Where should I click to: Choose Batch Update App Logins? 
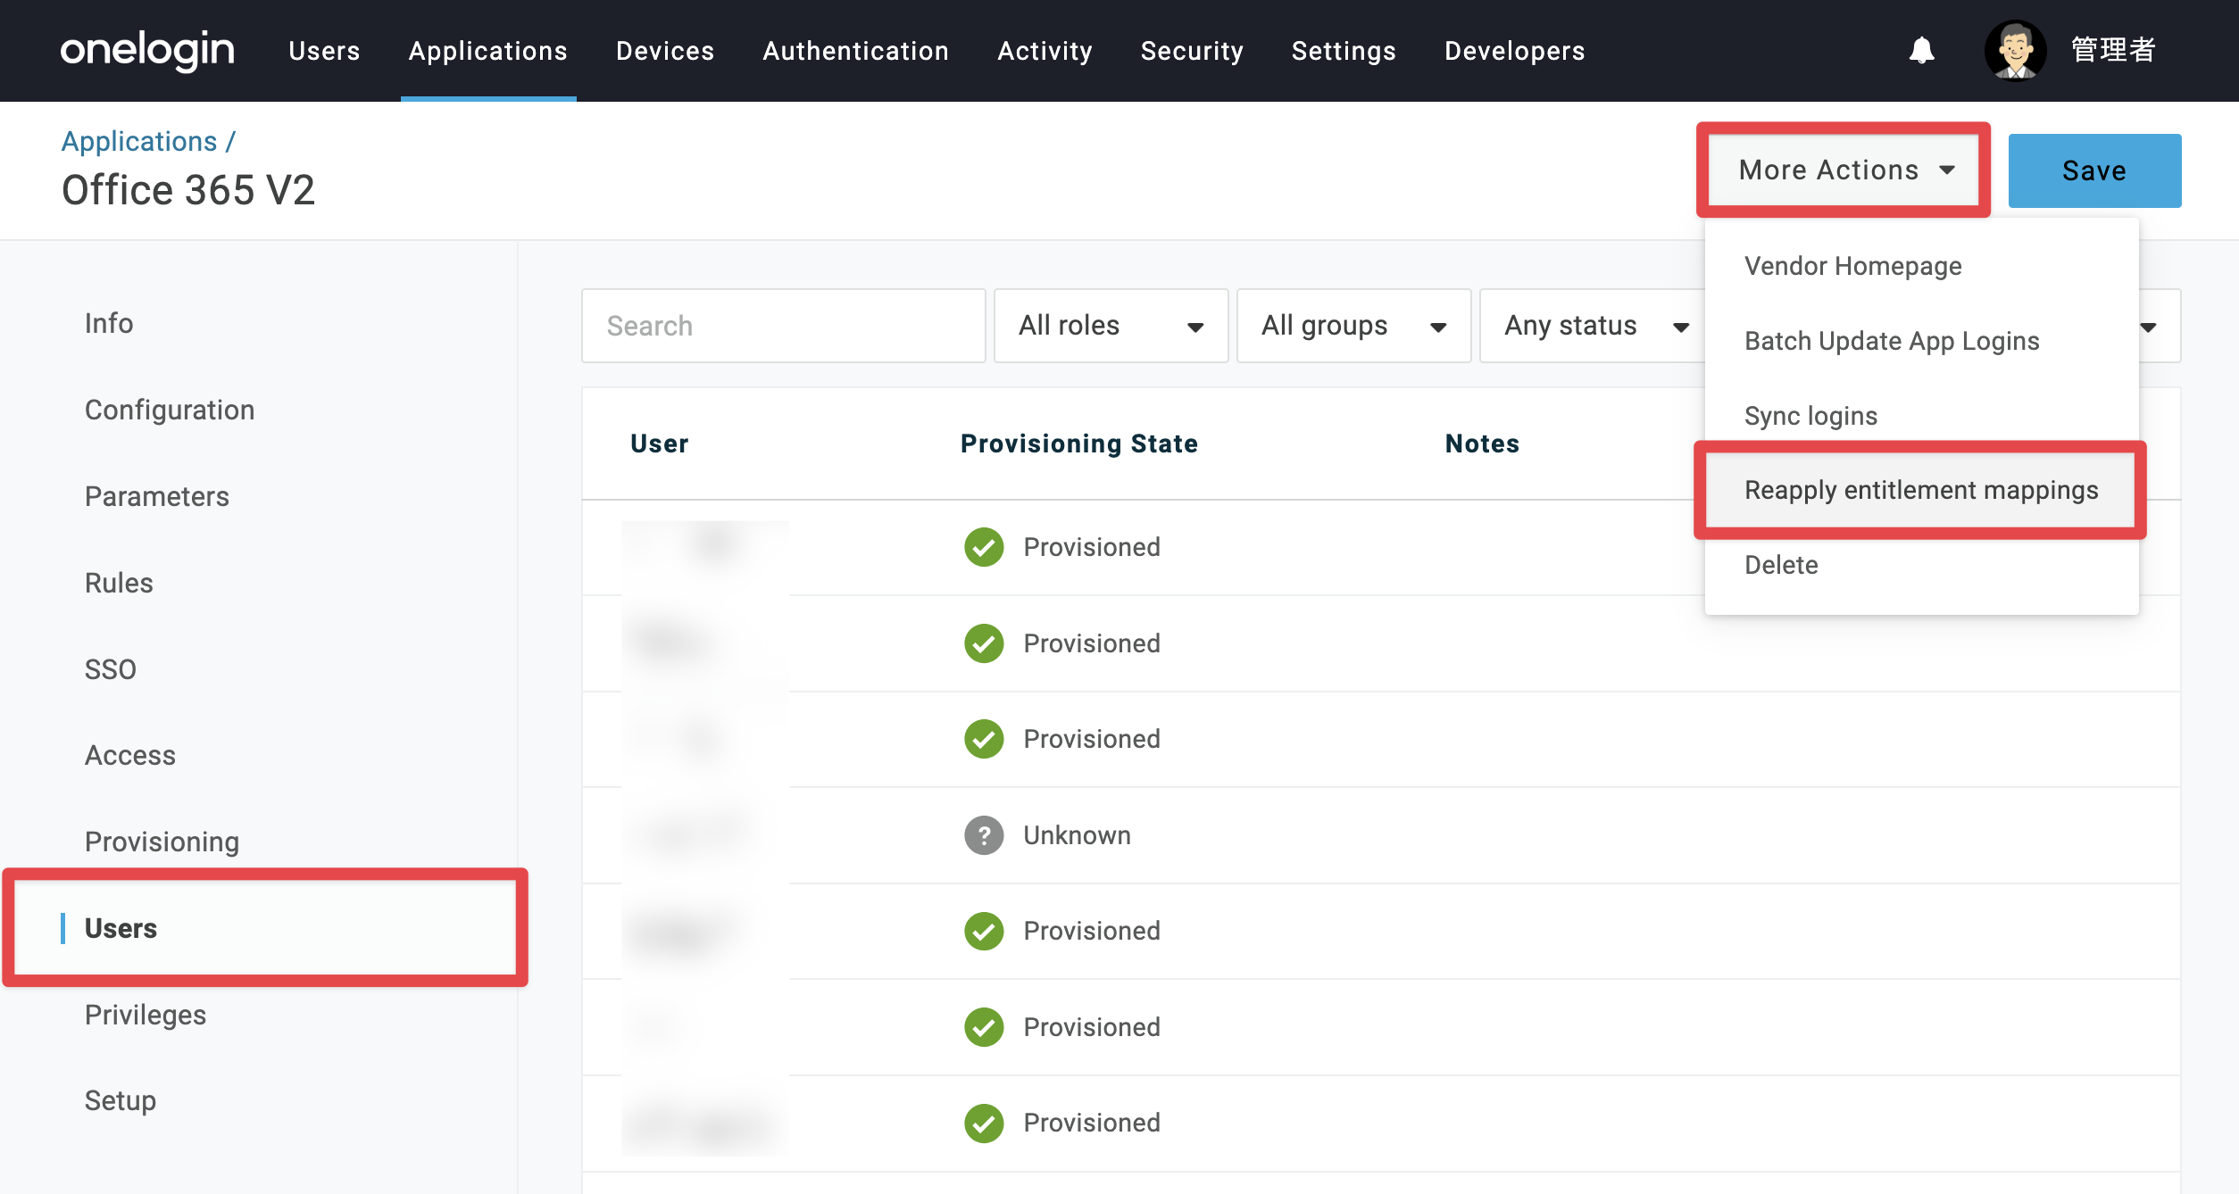click(x=1892, y=341)
